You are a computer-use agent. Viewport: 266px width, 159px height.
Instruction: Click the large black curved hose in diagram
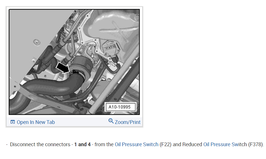click(46, 87)
